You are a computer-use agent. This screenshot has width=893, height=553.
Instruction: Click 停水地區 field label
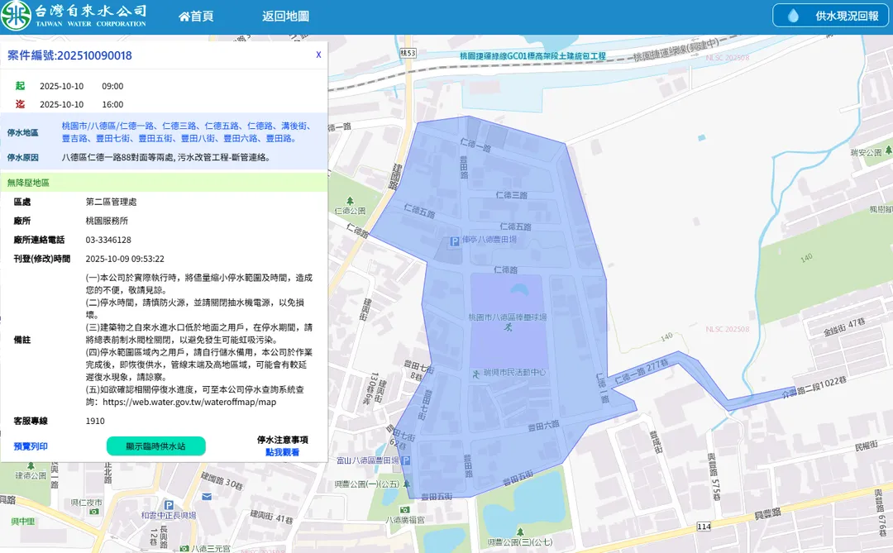click(x=23, y=133)
